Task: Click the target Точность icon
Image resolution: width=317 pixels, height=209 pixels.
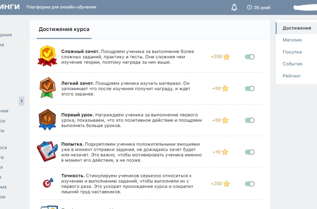Action: point(48,183)
